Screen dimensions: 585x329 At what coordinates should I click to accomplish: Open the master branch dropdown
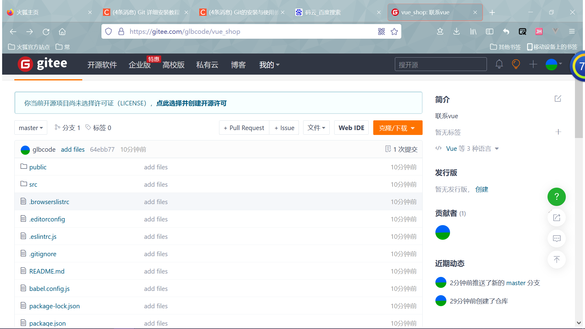pos(31,128)
